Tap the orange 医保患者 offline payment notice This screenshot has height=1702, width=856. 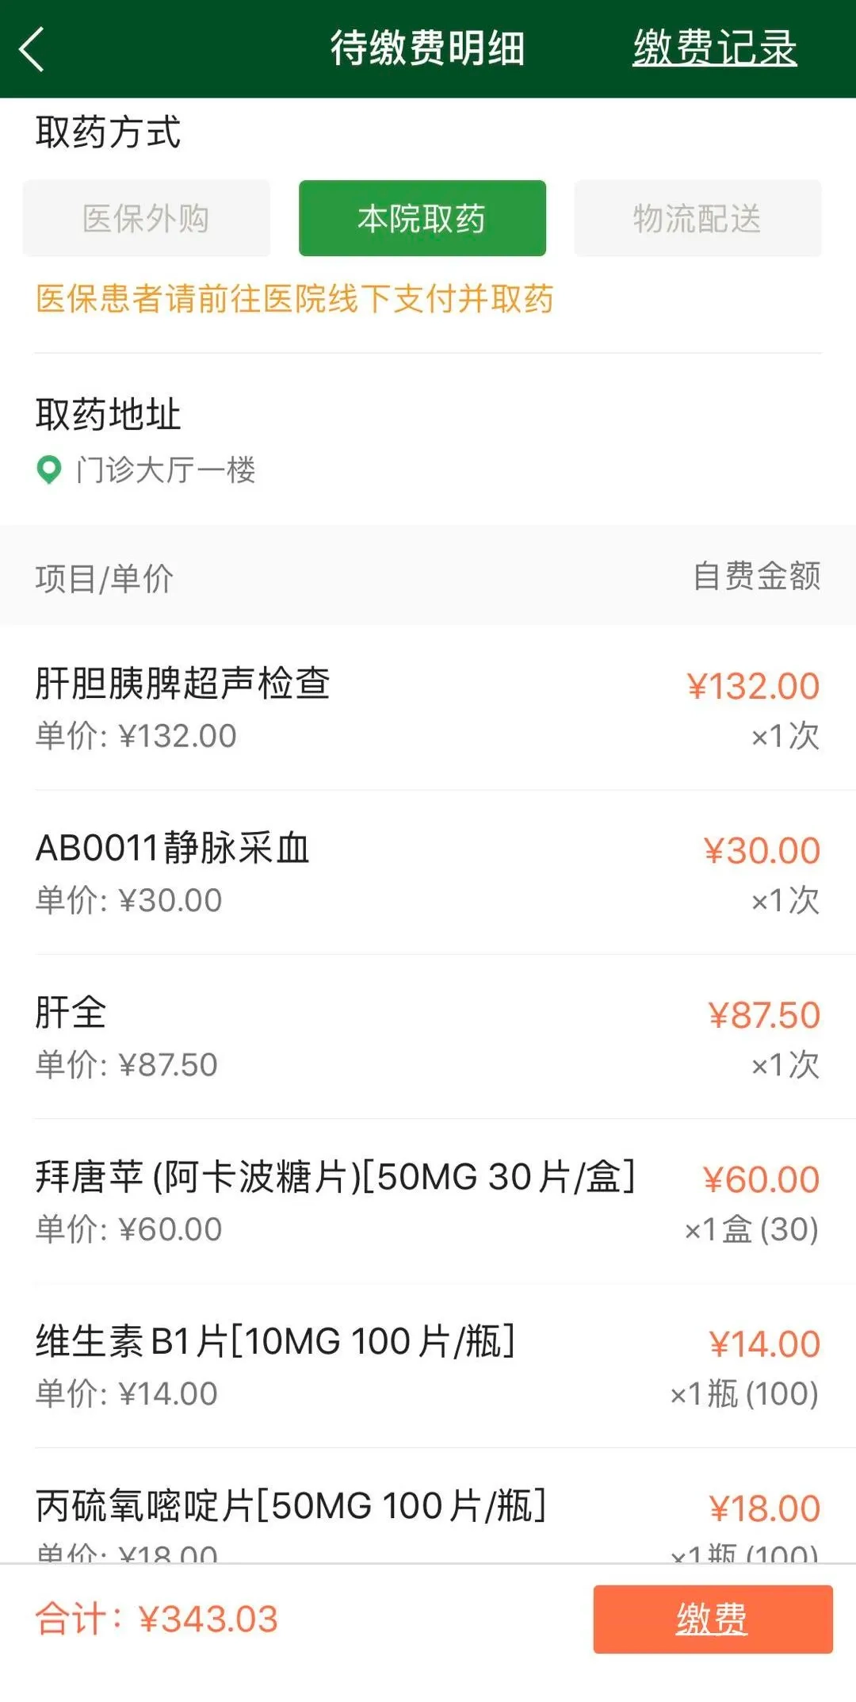[x=294, y=299]
